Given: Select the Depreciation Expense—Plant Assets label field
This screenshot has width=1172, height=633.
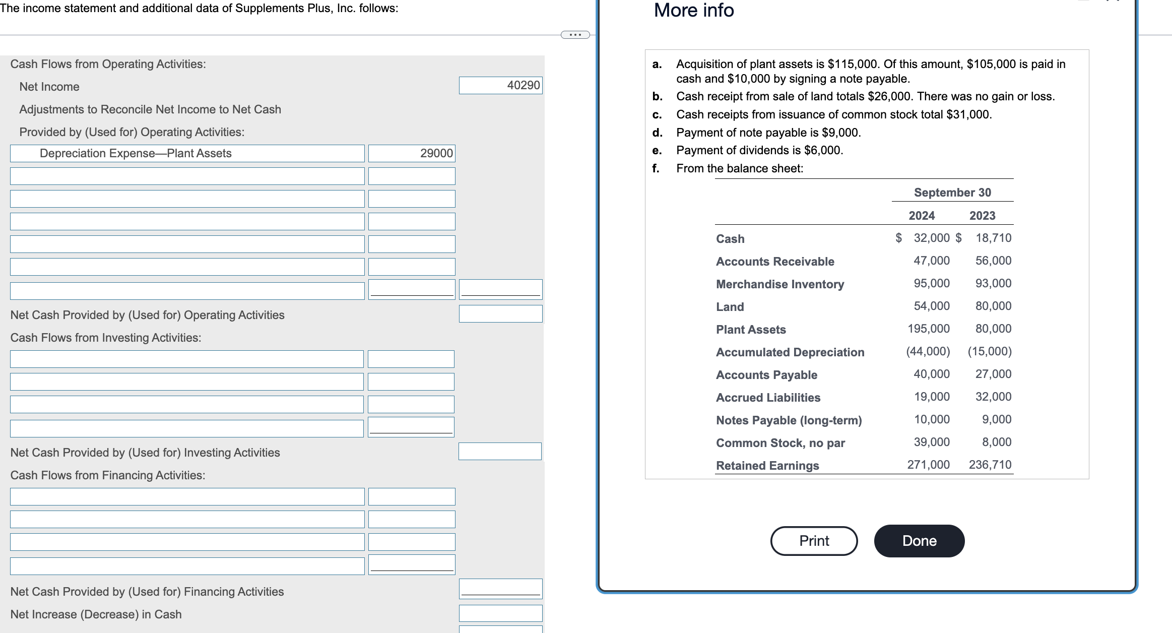Looking at the screenshot, I should (187, 153).
